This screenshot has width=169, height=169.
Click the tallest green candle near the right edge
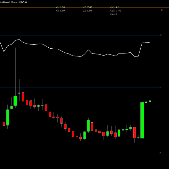pos(142,120)
